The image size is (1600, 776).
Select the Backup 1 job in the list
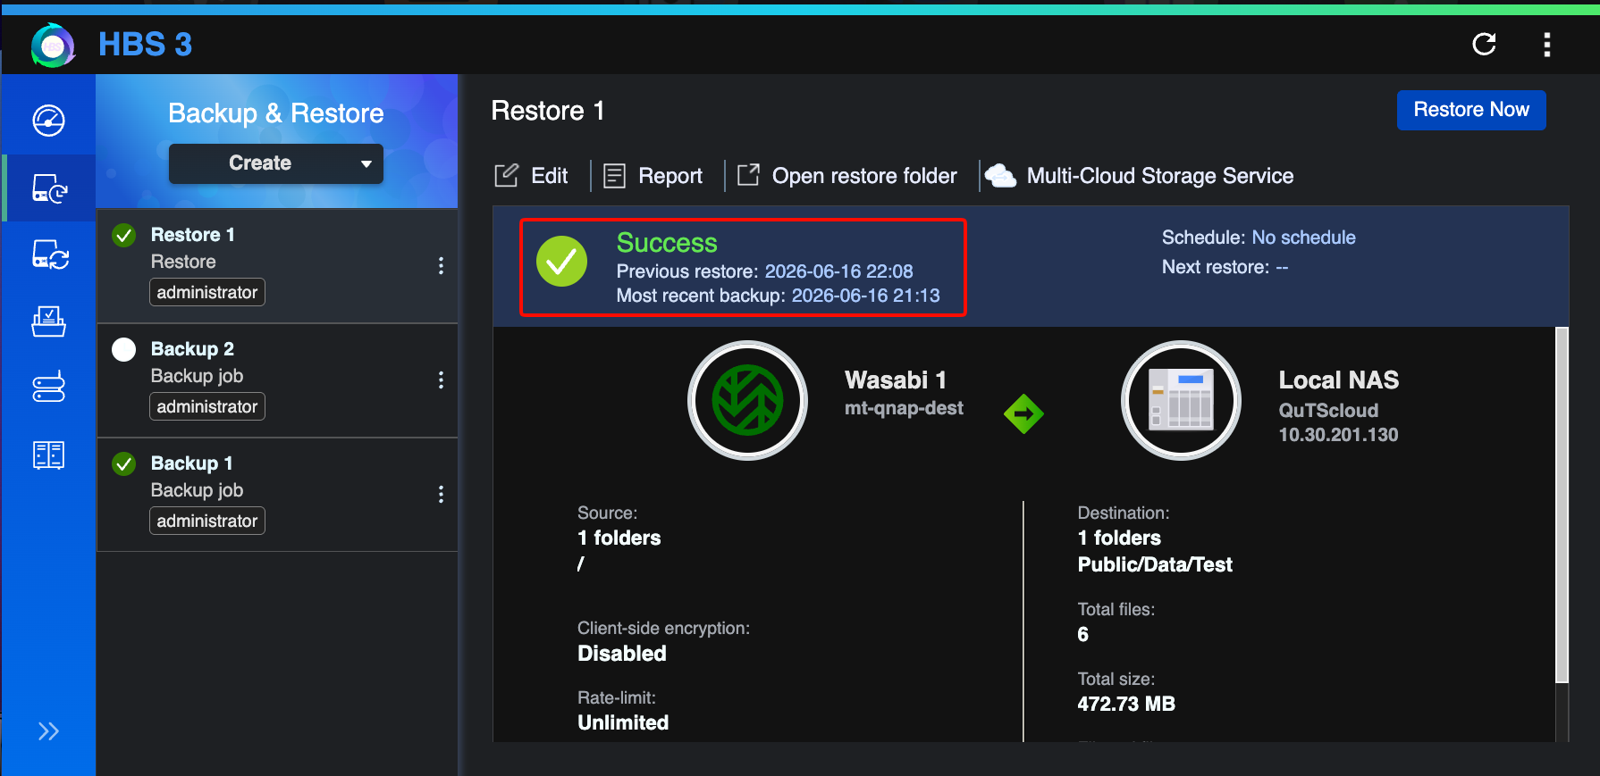277,495
